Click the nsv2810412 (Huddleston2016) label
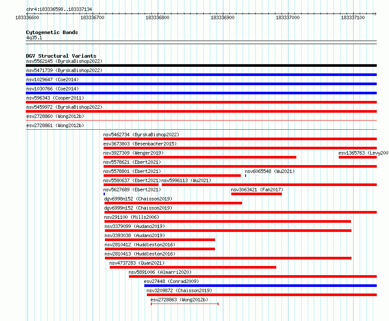389x321 pixels. tap(140, 245)
